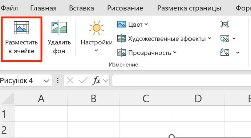Click the three-dot formula bar handle
Viewport: 251px width, 138px height.
(x=58, y=81)
